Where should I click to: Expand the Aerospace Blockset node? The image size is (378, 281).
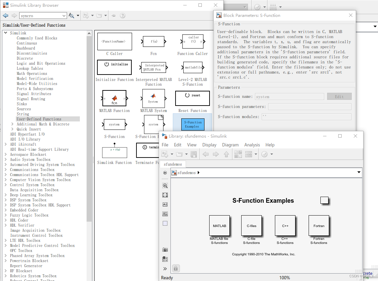tap(5, 154)
